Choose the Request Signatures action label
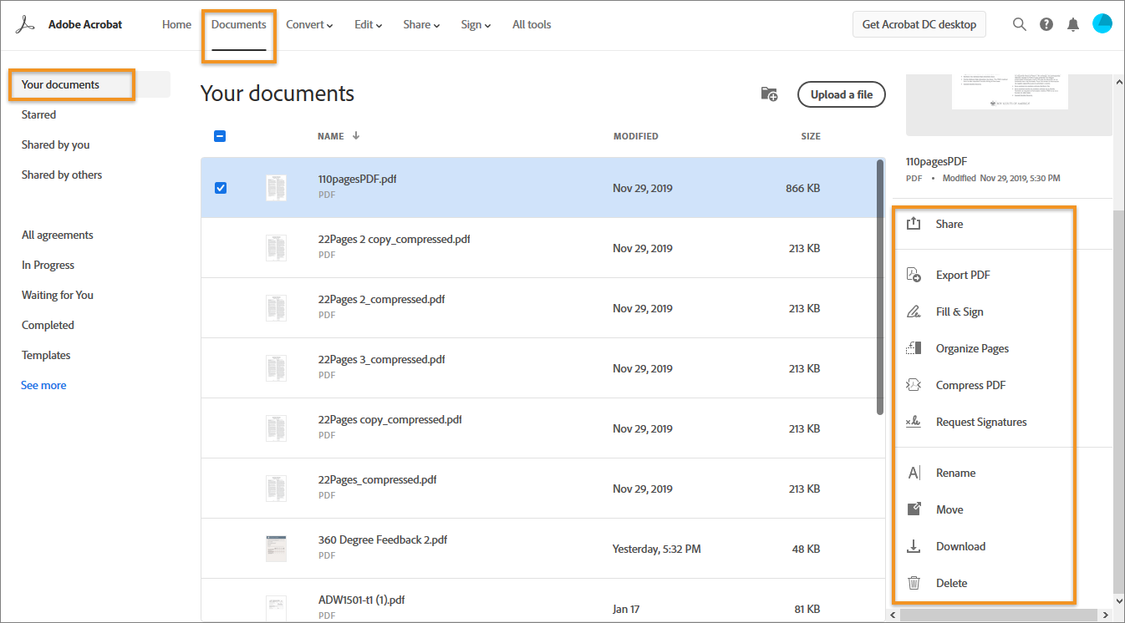This screenshot has height=623, width=1125. pyautogui.click(x=981, y=422)
